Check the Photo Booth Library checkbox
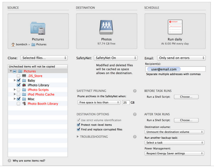This screenshot has height=168, width=214. tap(18, 104)
